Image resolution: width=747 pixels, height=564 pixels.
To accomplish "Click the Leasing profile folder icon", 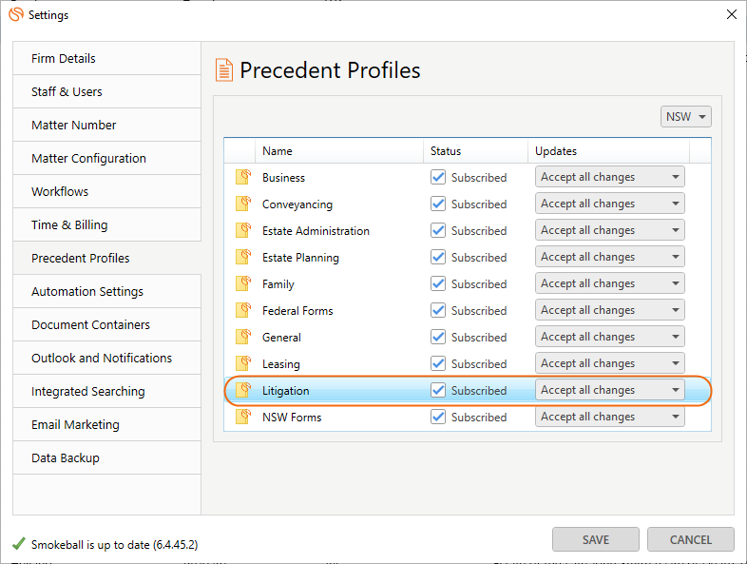I will coord(243,363).
